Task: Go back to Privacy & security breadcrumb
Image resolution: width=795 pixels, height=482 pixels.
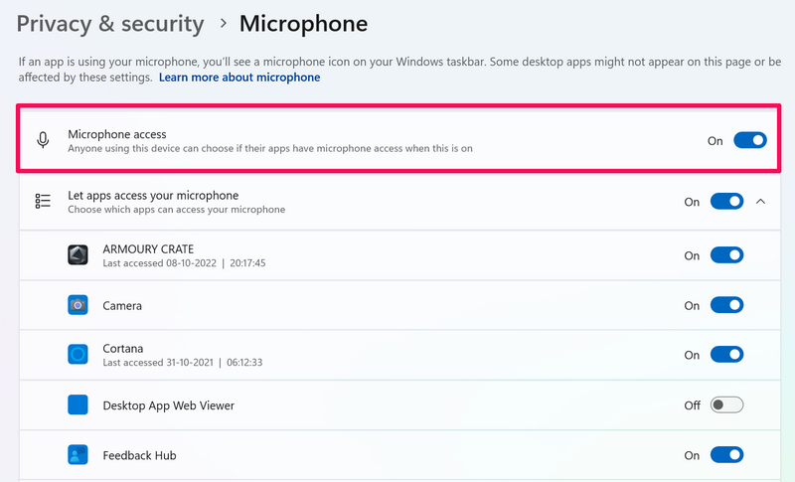Action: tap(110, 23)
